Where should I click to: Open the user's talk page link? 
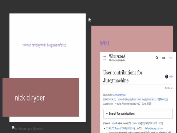(x=105, y=99)
